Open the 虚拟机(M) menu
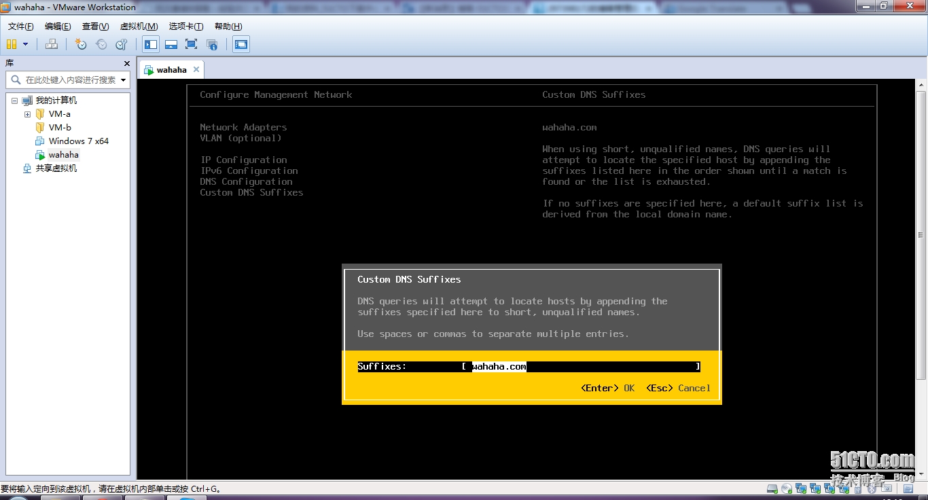The height and width of the screenshot is (500, 928). (139, 26)
